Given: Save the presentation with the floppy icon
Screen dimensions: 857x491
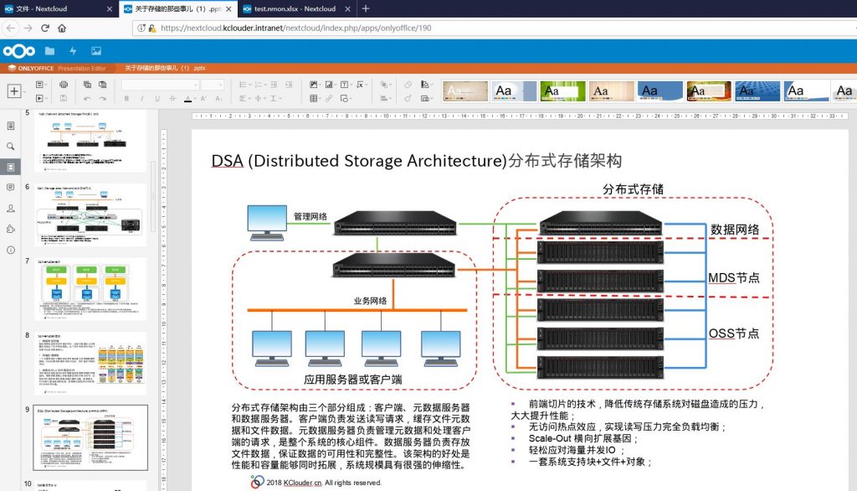Looking at the screenshot, I should [x=64, y=99].
